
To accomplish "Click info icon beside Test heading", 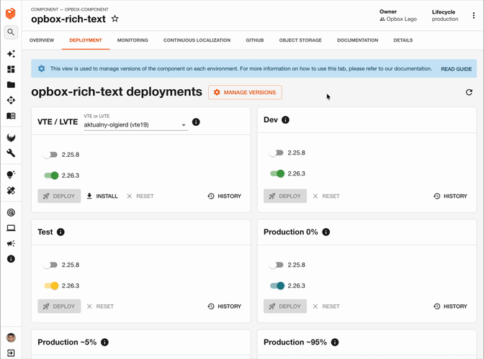I will click(x=60, y=232).
